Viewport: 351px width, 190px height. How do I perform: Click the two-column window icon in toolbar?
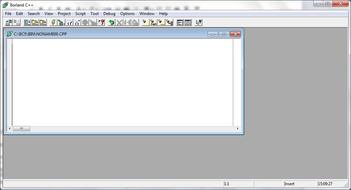pyautogui.click(x=188, y=22)
